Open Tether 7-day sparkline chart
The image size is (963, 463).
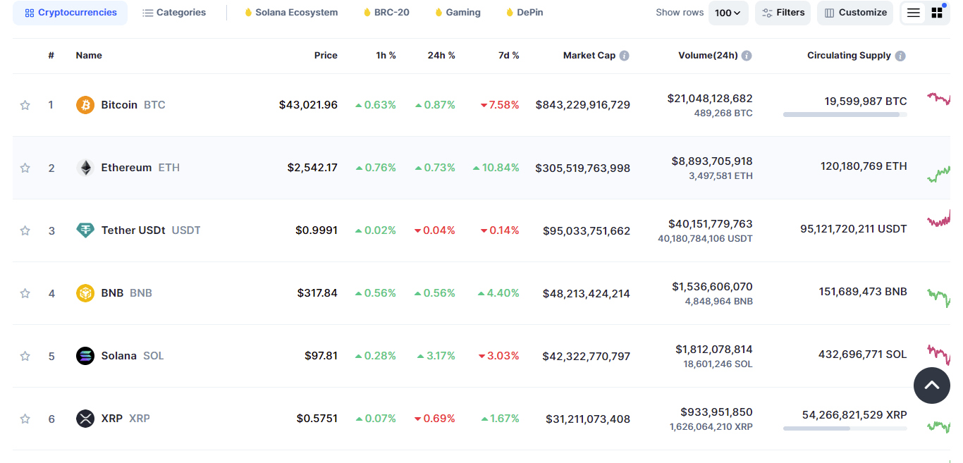[939, 220]
